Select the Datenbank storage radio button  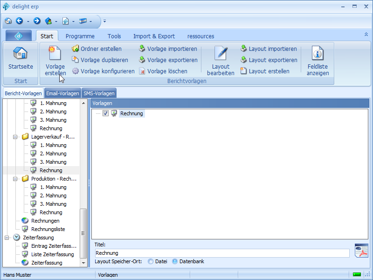[x=175, y=262]
